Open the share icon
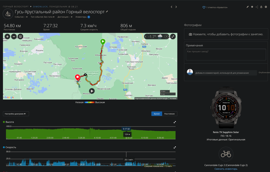 pyautogui.click(x=257, y=7)
